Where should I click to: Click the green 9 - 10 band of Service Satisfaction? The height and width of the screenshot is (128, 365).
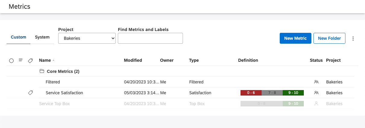[x=293, y=93]
